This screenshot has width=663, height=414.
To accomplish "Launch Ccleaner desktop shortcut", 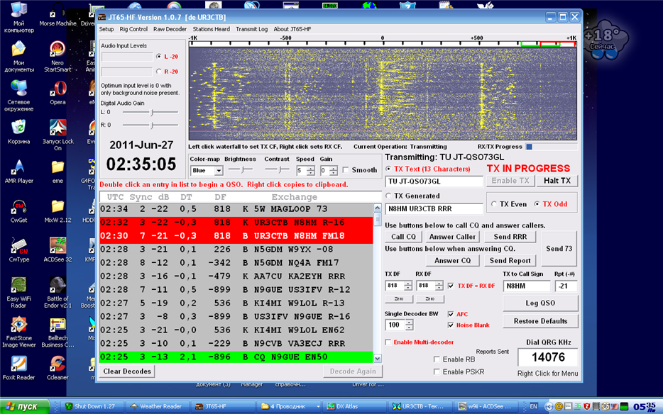I will 57,367.
